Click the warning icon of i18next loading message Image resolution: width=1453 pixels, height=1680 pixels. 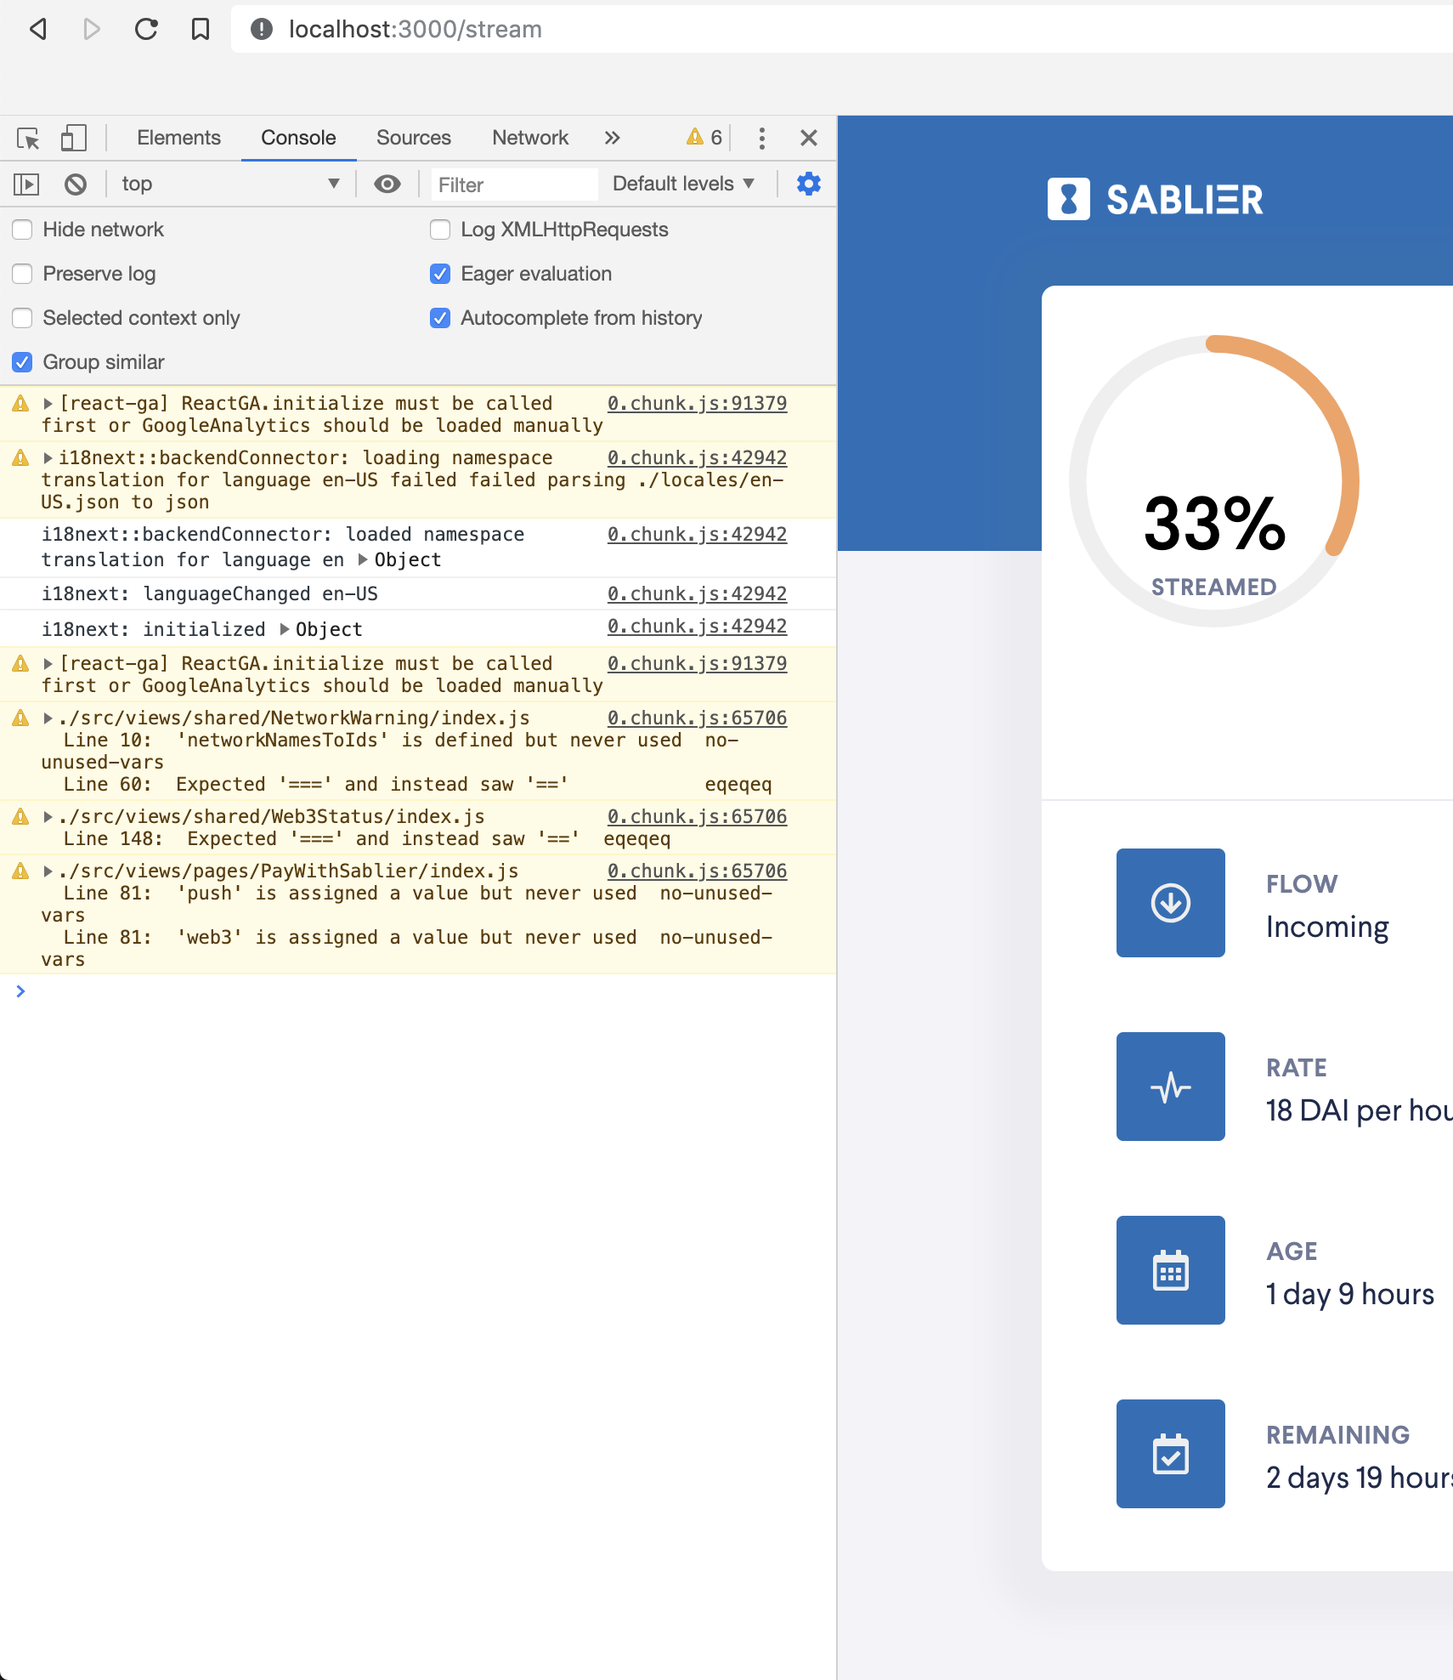pos(21,458)
